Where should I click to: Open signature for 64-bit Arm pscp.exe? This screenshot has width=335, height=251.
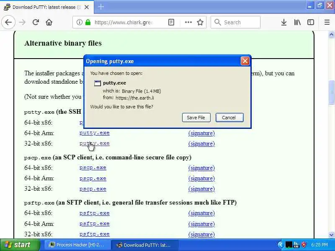201,179
